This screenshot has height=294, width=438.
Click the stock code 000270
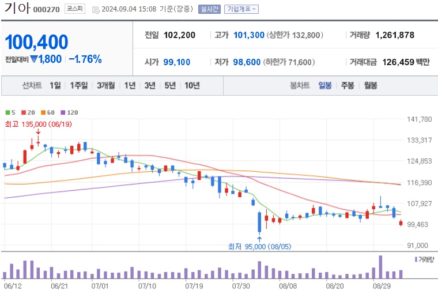click(x=46, y=10)
